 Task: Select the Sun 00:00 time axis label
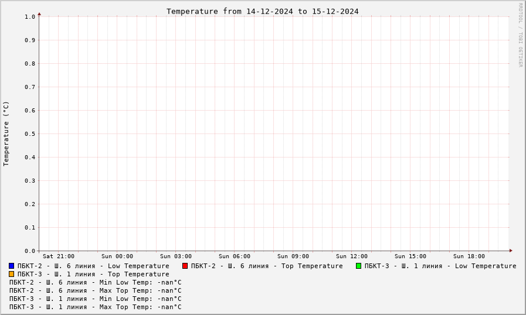[117, 256]
